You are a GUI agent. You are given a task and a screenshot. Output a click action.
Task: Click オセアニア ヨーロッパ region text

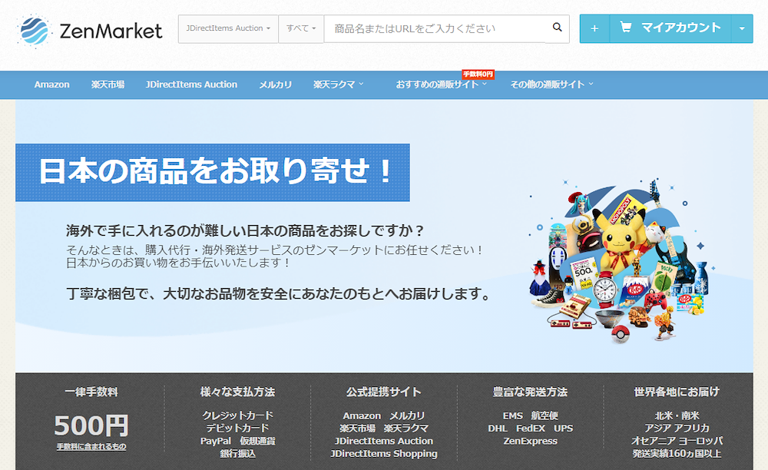677,441
